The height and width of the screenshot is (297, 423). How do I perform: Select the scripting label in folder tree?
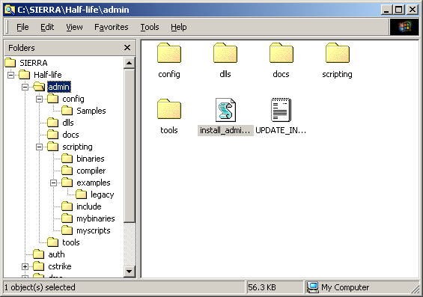[x=77, y=147]
